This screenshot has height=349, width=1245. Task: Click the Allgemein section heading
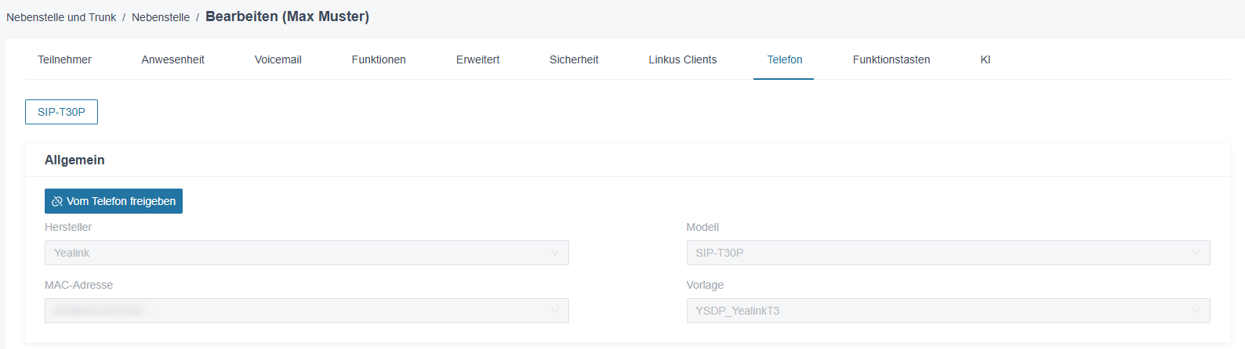click(74, 160)
